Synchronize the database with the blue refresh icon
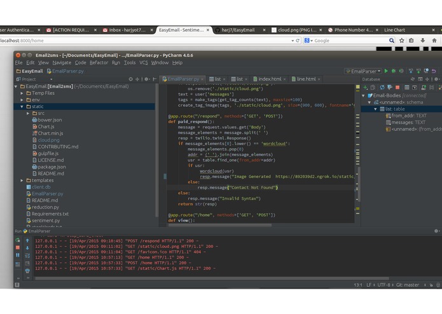 tap(382, 88)
